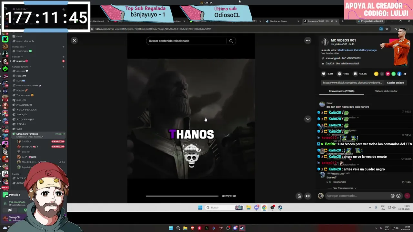
Task: Click 'Responder' under Mauro_Emir's comment
Action: click(340, 182)
